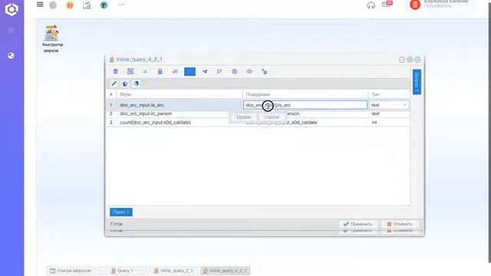Open the apps grid in the left sidebar
Screen dimensions: 491x276
tap(11, 31)
